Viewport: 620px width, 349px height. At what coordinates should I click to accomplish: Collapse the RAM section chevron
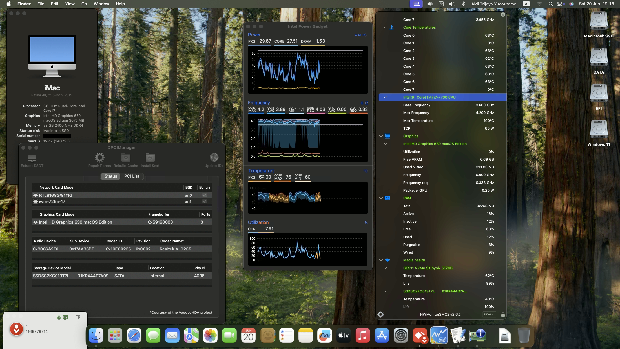pos(381,198)
